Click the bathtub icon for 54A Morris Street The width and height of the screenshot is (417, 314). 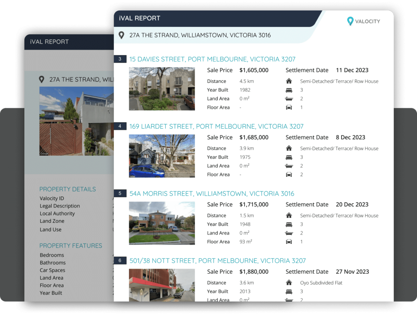(289, 233)
